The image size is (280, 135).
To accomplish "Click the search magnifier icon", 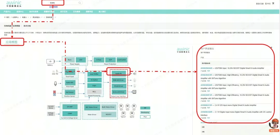I will coord(80,3).
